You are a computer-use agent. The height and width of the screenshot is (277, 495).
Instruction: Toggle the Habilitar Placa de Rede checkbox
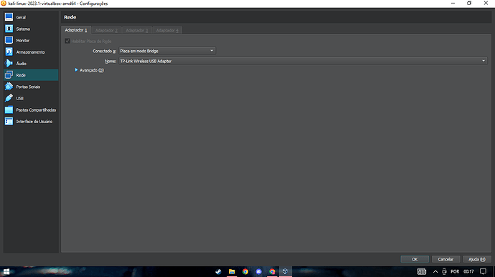click(67, 41)
